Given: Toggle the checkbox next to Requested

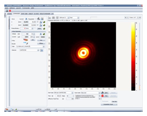Looking at the screenshot, I should [36, 19].
